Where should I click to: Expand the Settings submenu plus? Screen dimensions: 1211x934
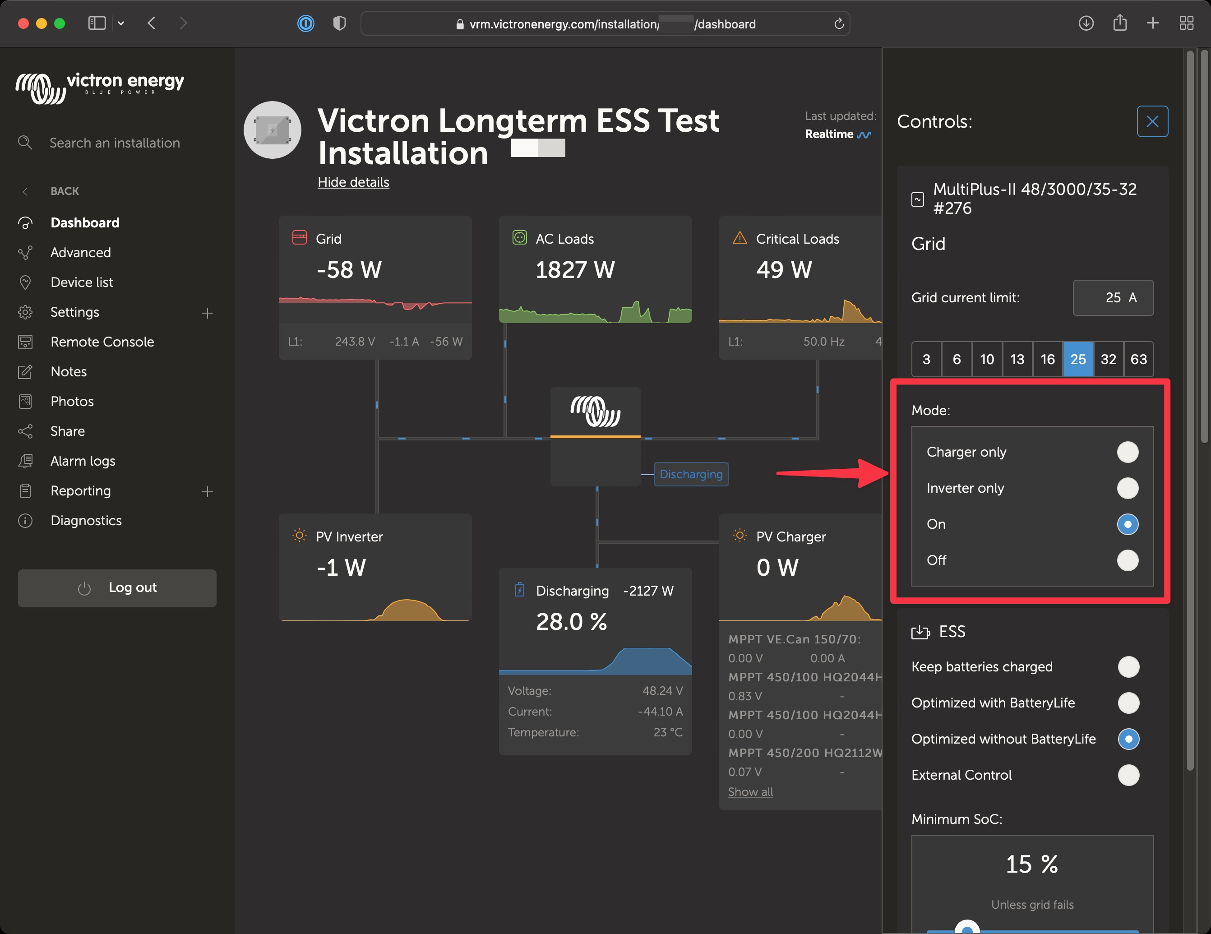208,313
